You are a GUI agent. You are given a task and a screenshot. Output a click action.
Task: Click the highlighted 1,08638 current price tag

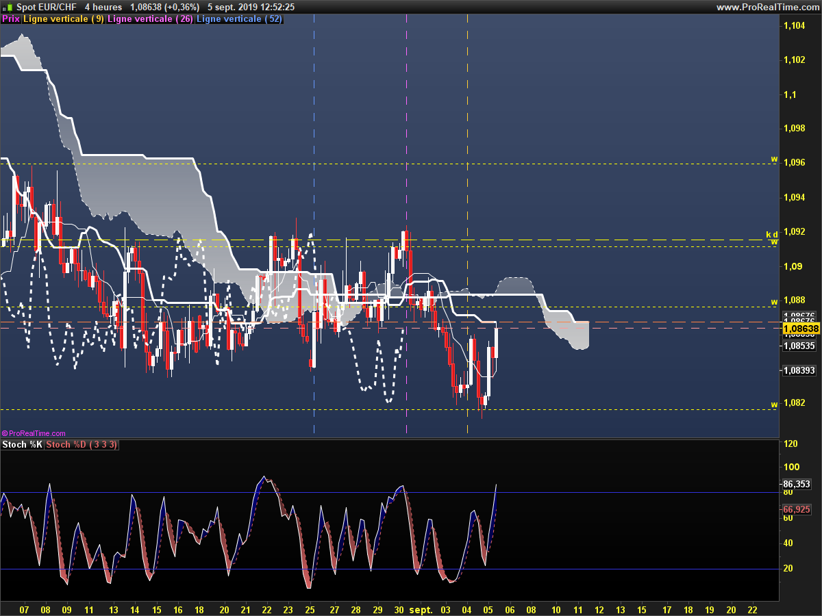[801, 329]
